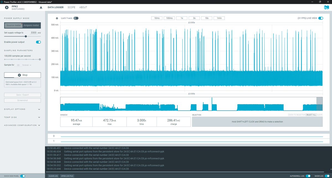Viewport: 332px width, 178px height.
Task: Toggle the Show Side Panel switch
Action: (23, 176)
